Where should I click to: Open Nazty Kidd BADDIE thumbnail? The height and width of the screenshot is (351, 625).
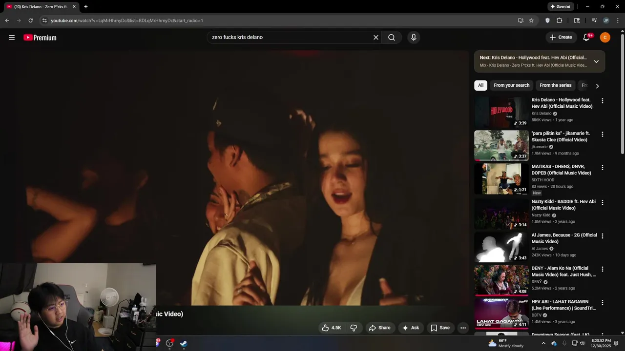[x=501, y=214]
